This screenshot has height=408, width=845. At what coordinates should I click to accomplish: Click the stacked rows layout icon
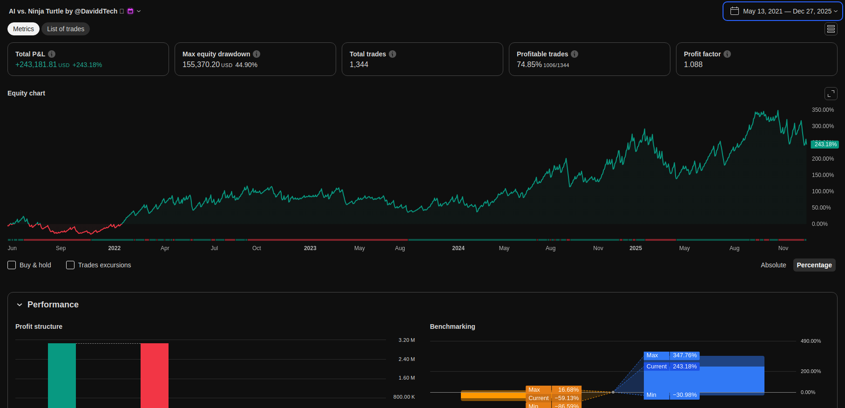[x=831, y=29]
